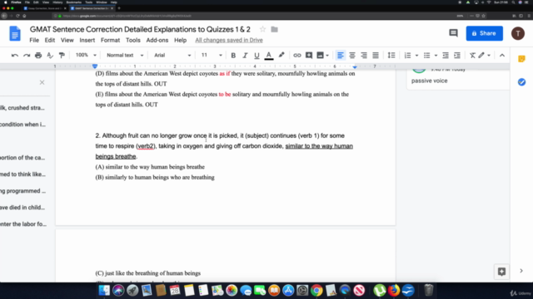This screenshot has width=533, height=299.
Task: Click the Insert link icon
Action: [x=296, y=56]
